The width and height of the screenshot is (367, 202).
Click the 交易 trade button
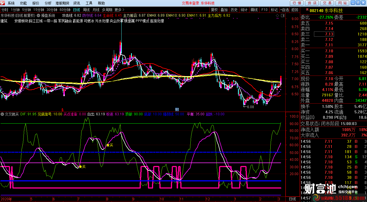coord(327,3)
